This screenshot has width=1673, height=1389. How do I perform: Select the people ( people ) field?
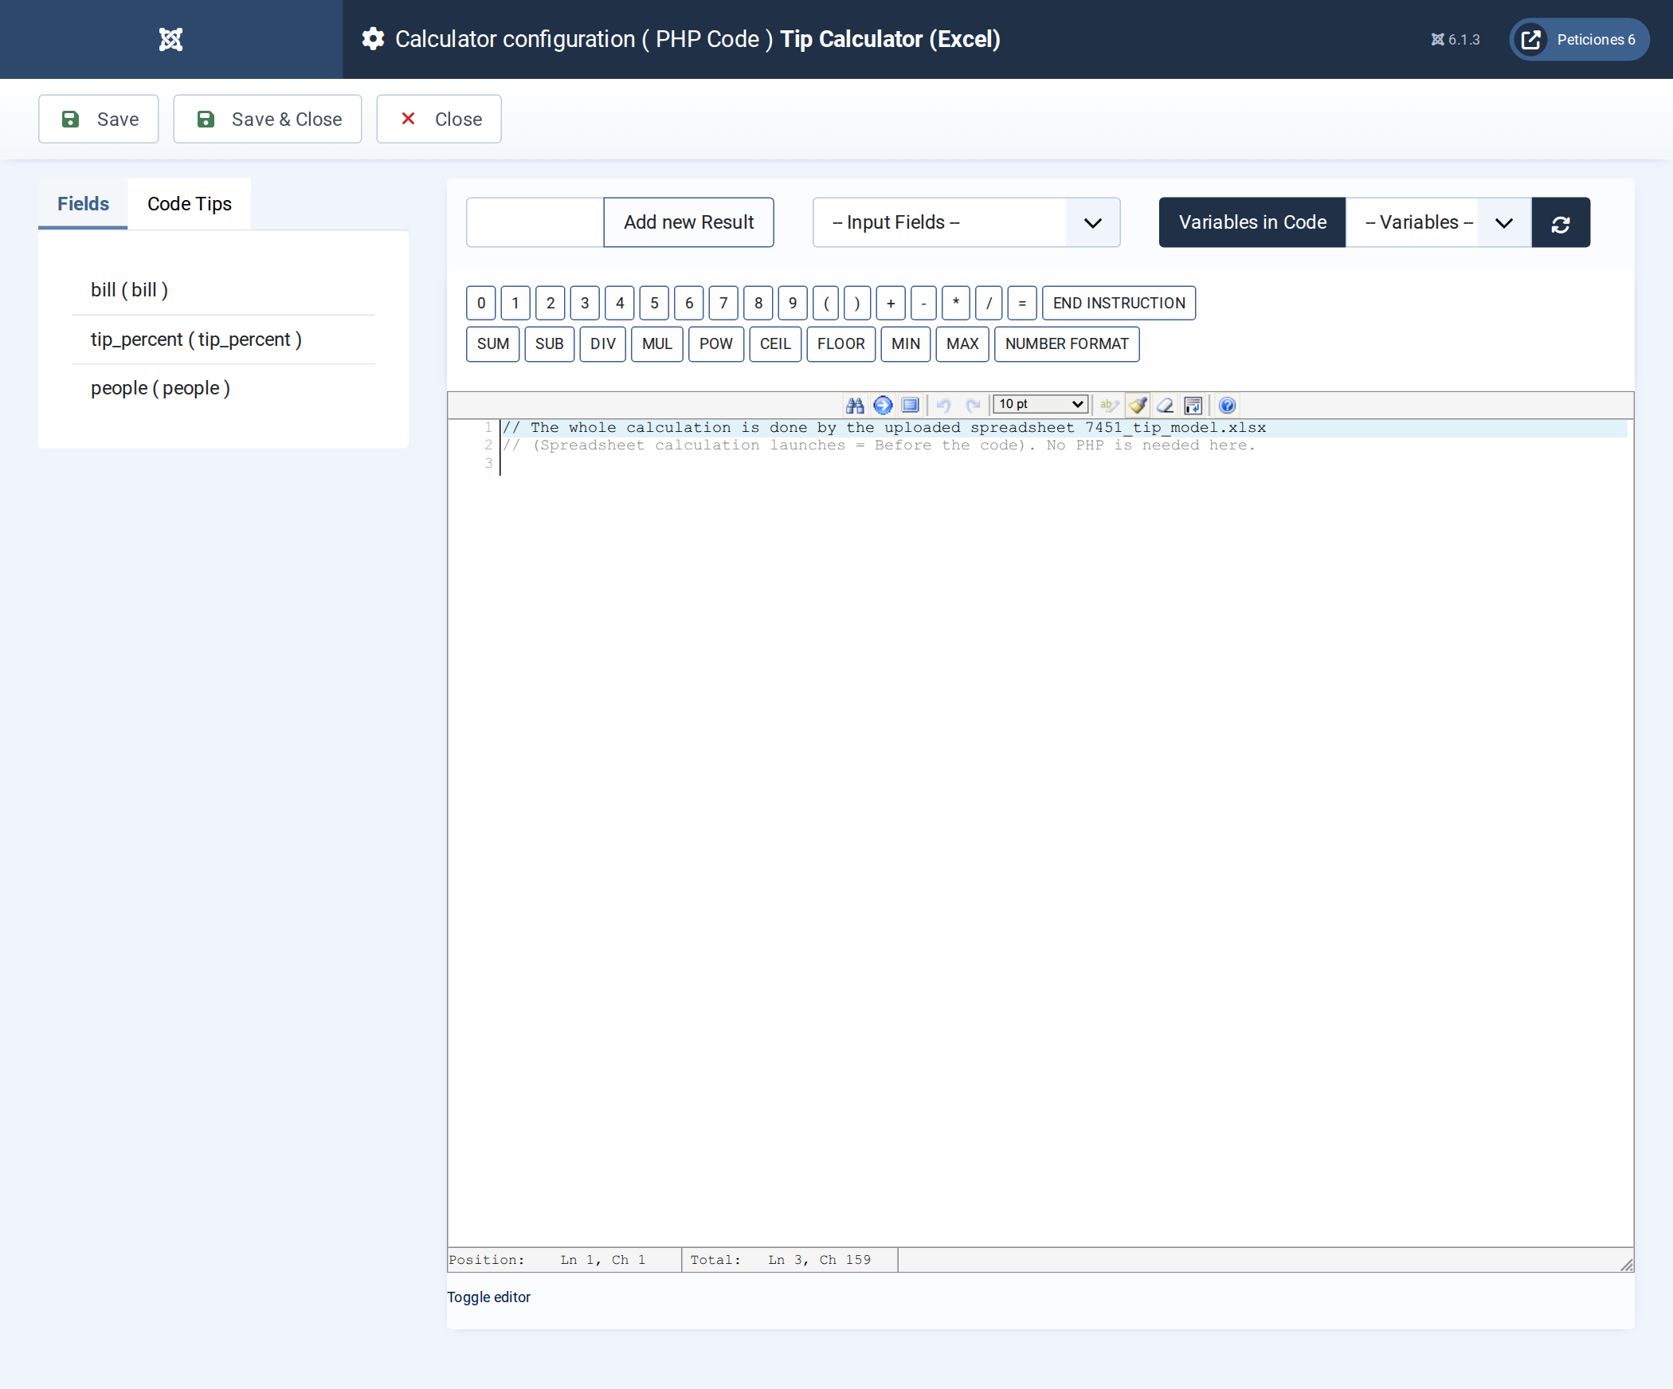pyautogui.click(x=223, y=388)
